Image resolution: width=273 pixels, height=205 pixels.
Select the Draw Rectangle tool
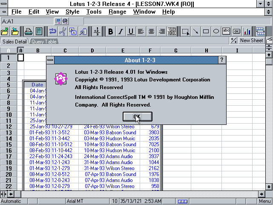pyautogui.click(x=206, y=32)
